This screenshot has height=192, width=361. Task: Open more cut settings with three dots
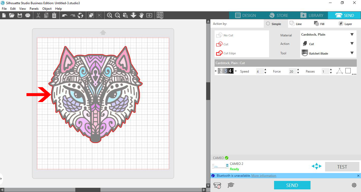coord(354,74)
